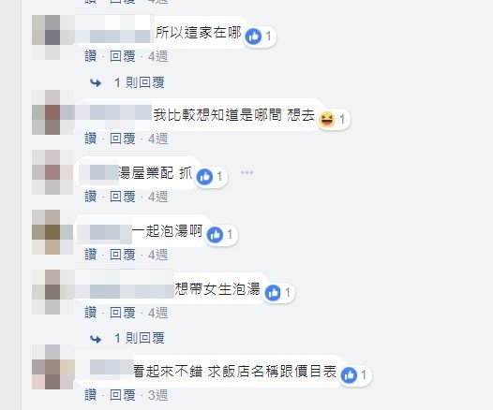The height and width of the screenshot is (410, 493).
Task: Like the 看起來不錯 comment via 讚
Action: point(91,395)
